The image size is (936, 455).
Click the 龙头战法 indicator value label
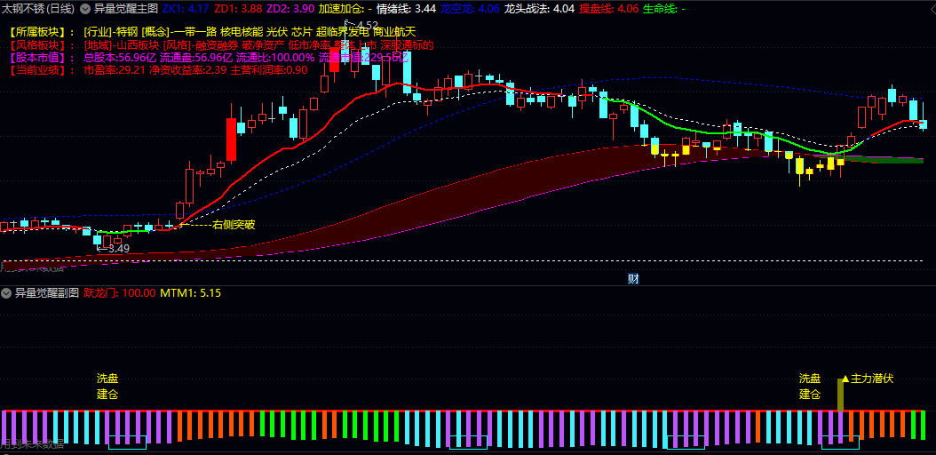(x=540, y=9)
